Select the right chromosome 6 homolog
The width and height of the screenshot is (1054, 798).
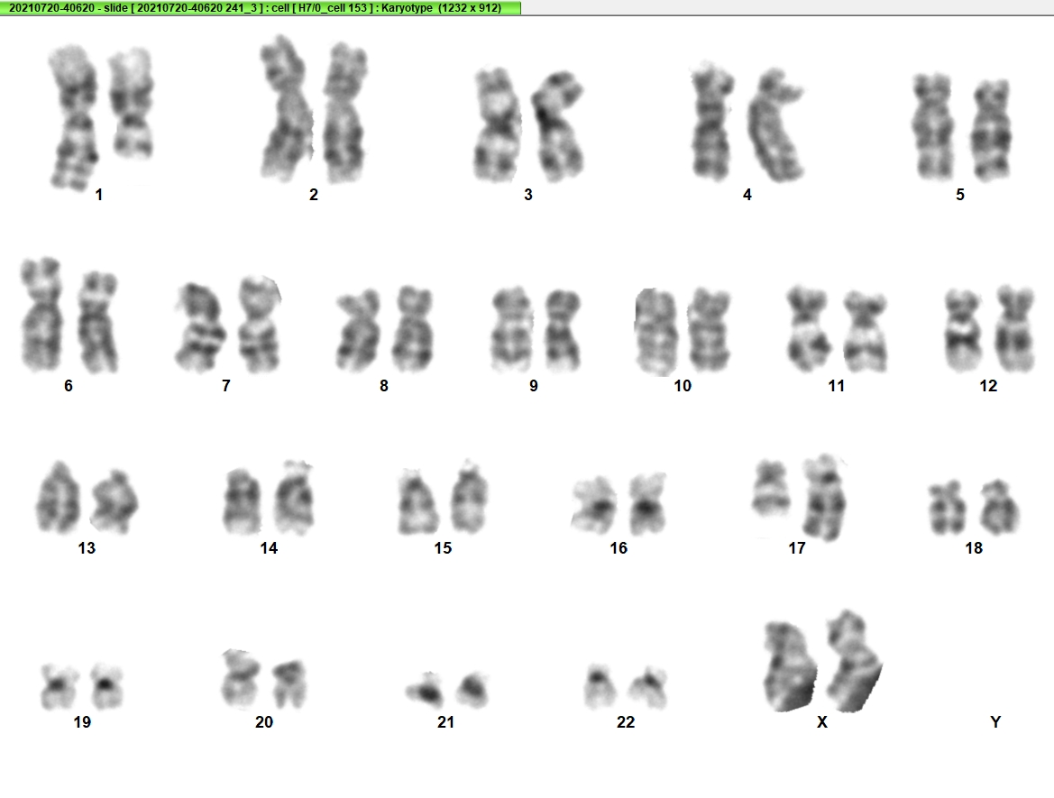pyautogui.click(x=99, y=322)
